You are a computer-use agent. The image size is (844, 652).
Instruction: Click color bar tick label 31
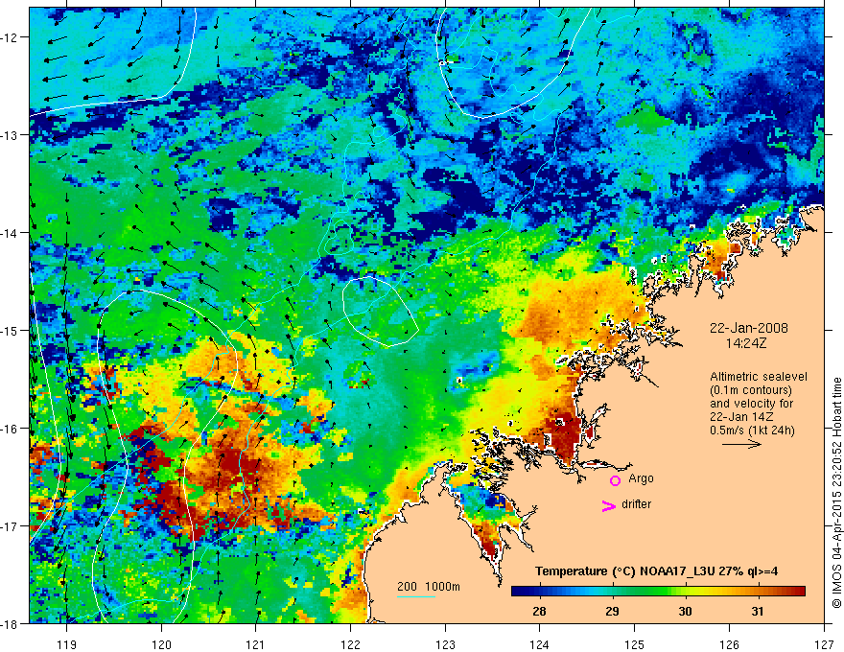(758, 611)
